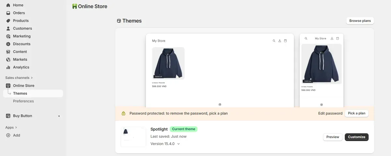The image size is (391, 156).
Task: Click Add in the sidebar
Action: 17,135
